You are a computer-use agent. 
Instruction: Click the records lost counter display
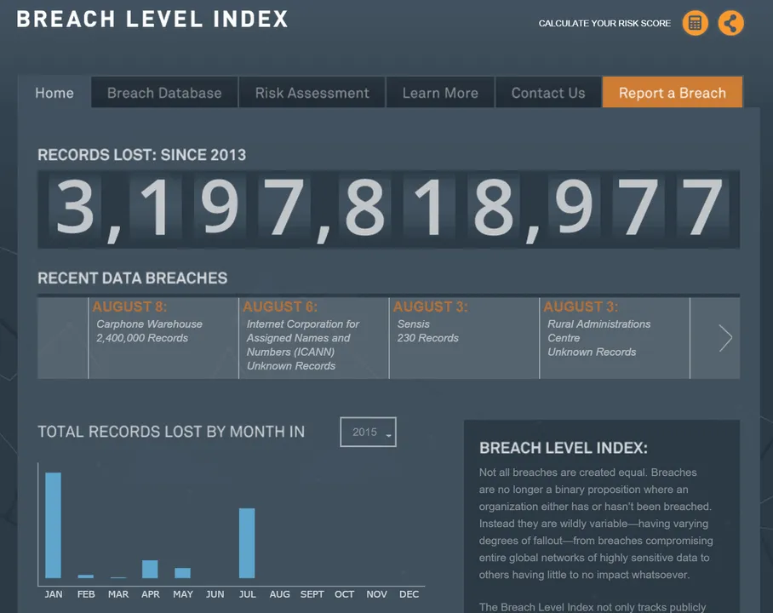tap(388, 209)
